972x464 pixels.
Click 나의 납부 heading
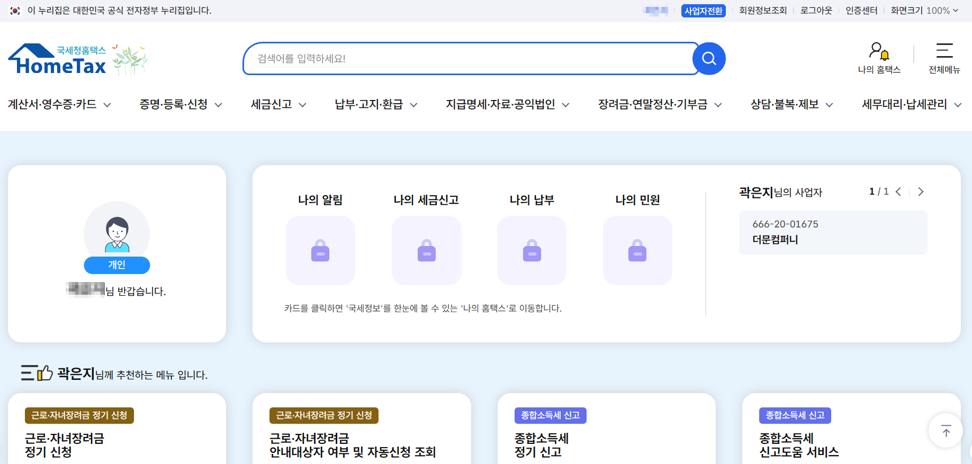tap(532, 200)
